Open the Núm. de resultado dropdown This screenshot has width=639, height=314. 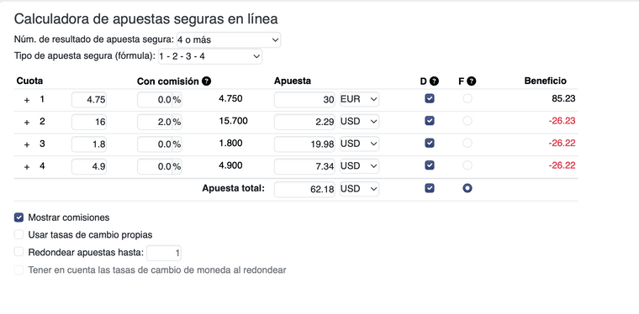(229, 39)
